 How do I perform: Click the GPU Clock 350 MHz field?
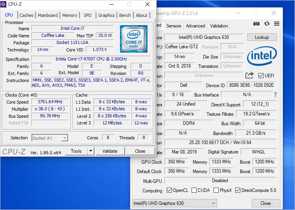[176, 162]
